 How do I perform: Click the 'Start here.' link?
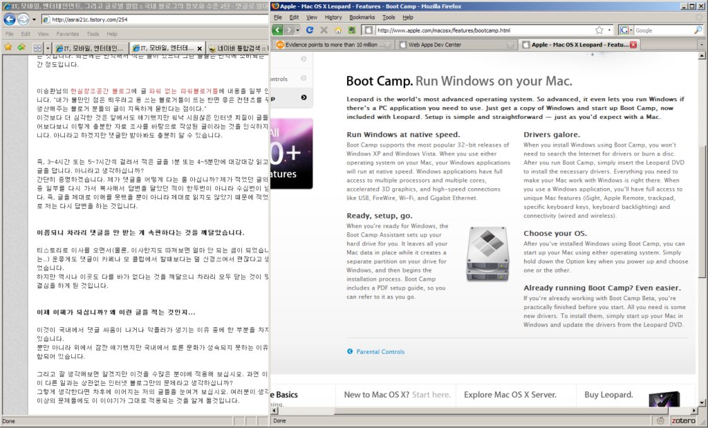click(431, 395)
